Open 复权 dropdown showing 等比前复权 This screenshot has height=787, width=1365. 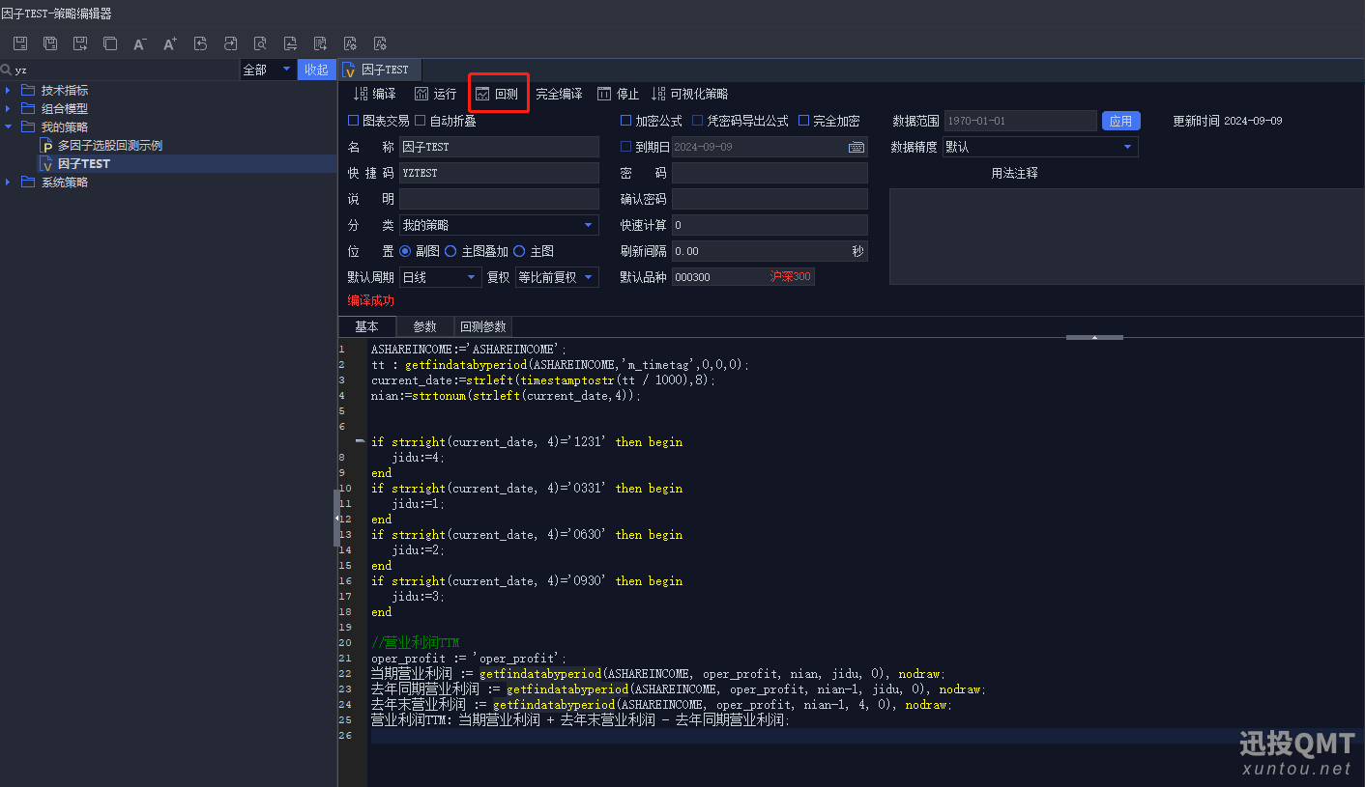(557, 277)
